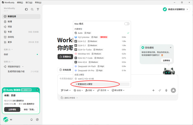Select the Hy3 preview model
The image size is (193, 125).
coord(102,37)
